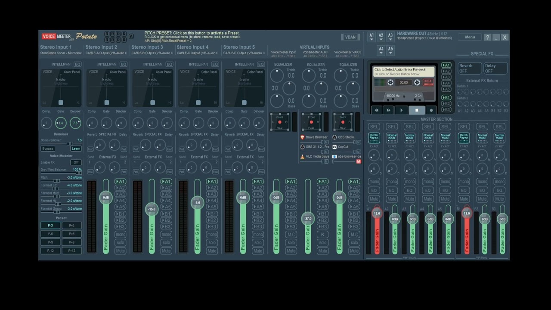Mute the Brave Browser app with its M button
Screen dimensions: 551x310
(327, 142)
